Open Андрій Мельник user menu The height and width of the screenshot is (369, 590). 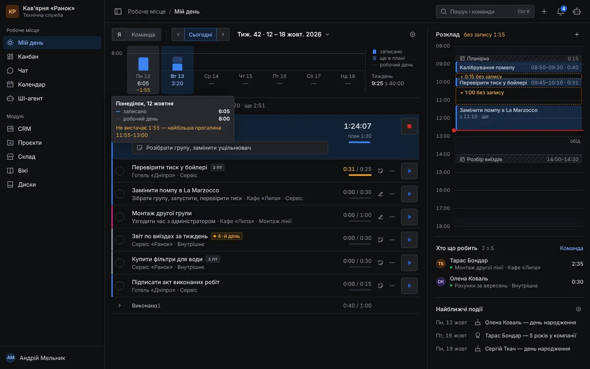(52, 358)
